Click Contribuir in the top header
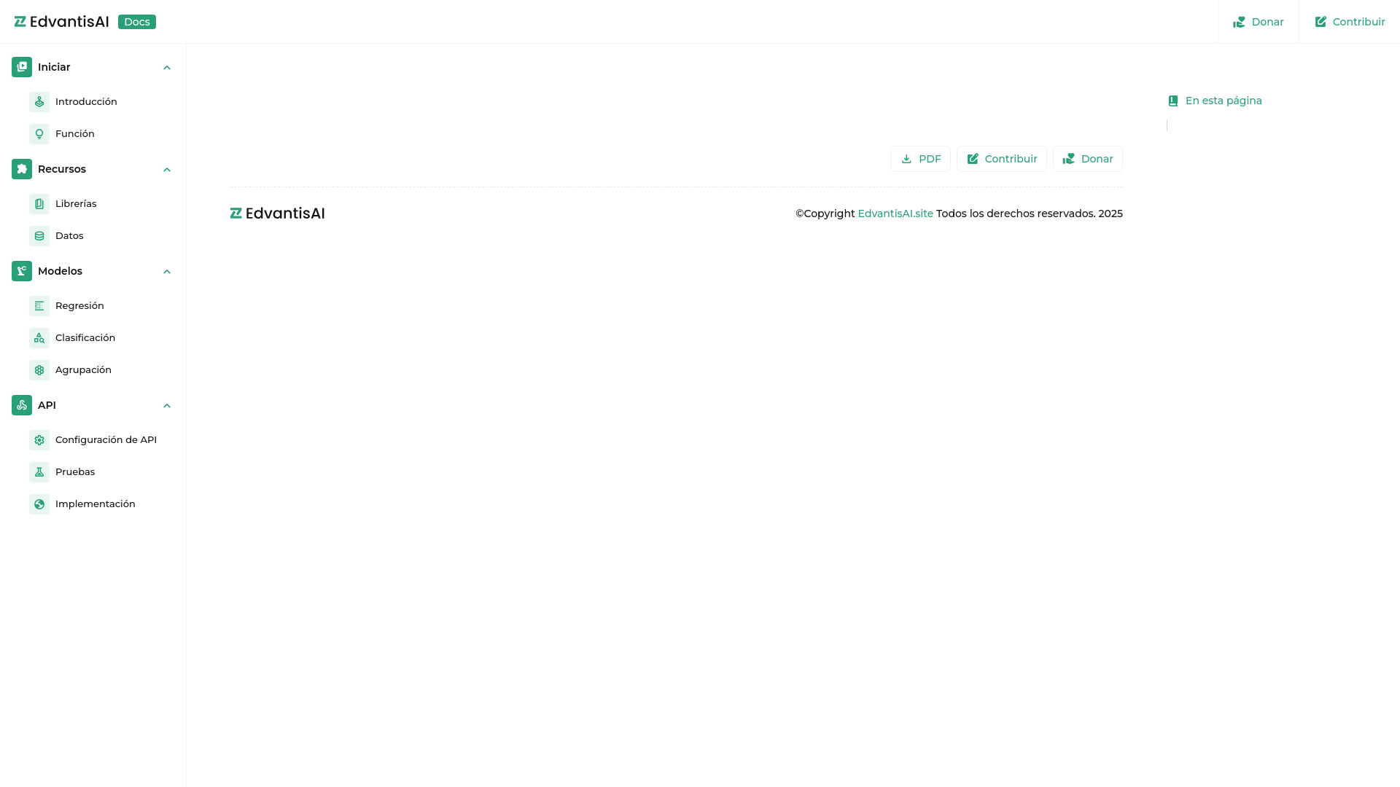1400x787 pixels. 1350,22
